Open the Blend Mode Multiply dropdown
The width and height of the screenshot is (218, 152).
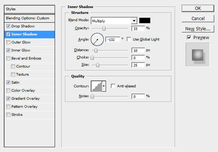pos(114,21)
